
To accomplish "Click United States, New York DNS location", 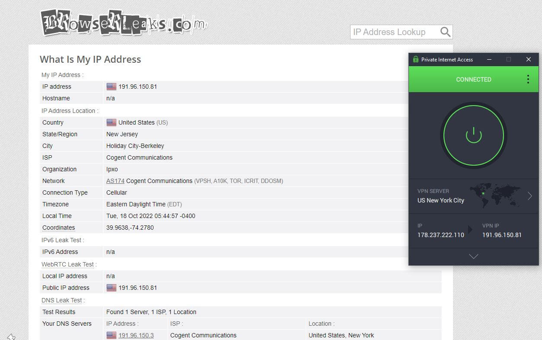I will click(x=341, y=335).
